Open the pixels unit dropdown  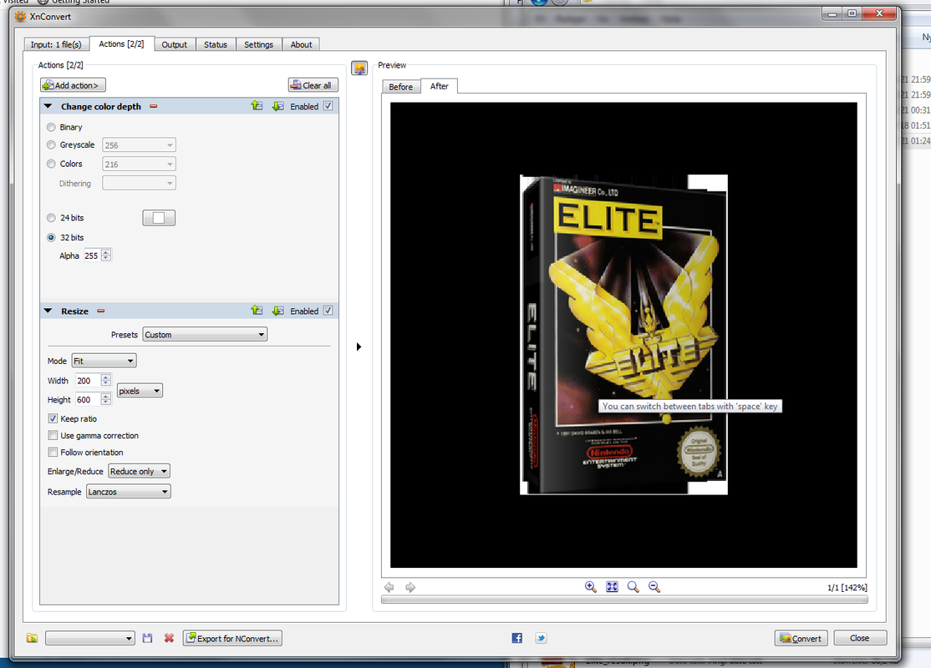point(140,390)
